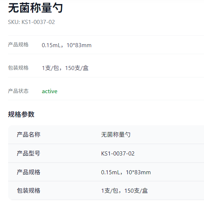Click the product title 无菌称量勺

tap(35, 8)
